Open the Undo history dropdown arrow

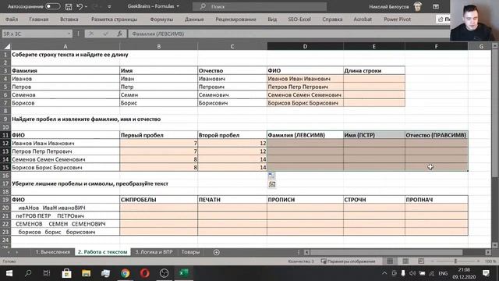(87, 6)
